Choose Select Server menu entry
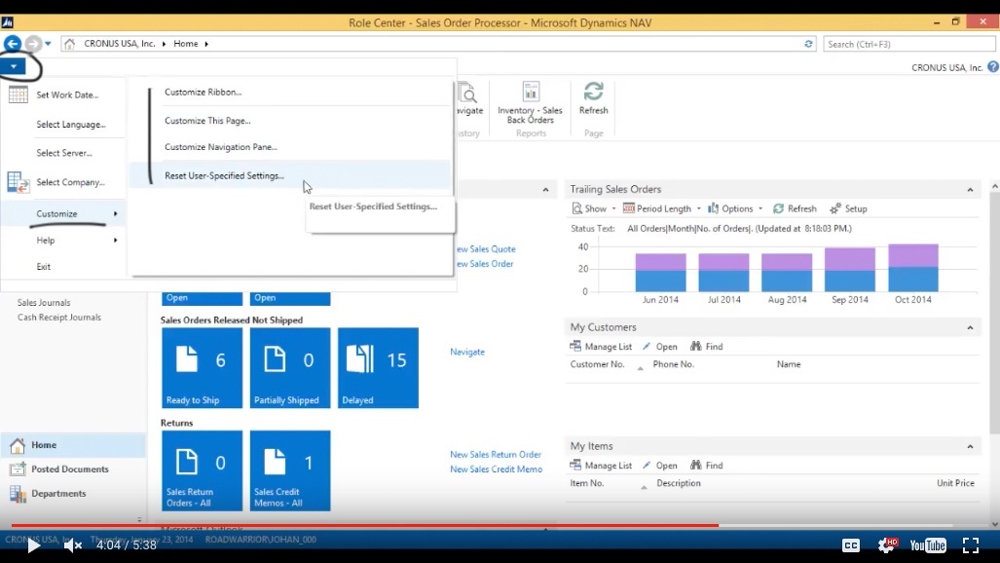1000x563 pixels. pos(63,153)
